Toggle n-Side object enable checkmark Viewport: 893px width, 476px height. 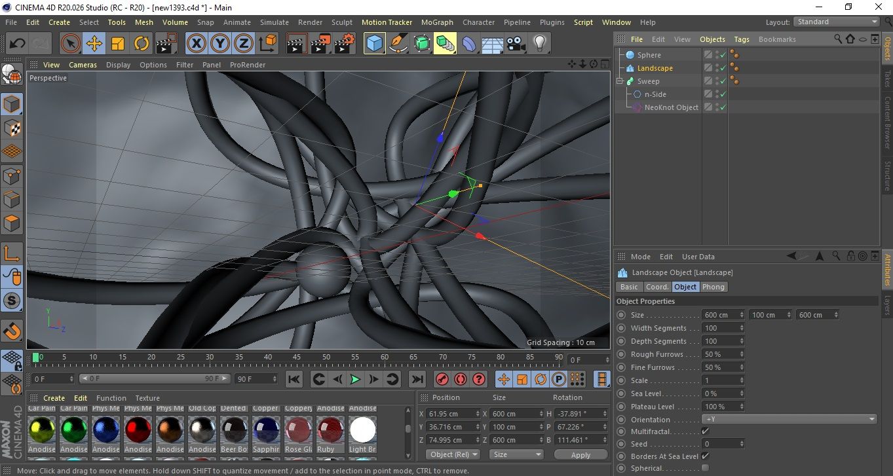[723, 94]
